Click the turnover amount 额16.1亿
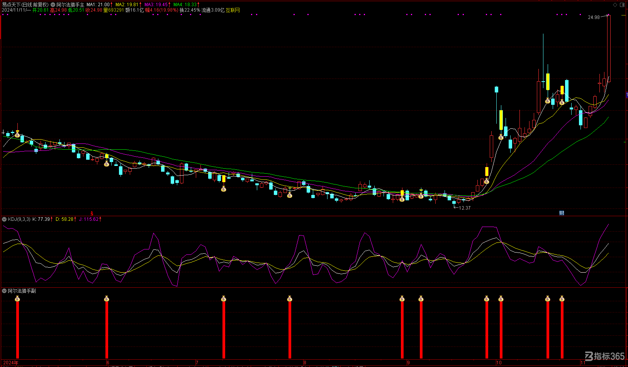The width and height of the screenshot is (628, 367). coord(135,10)
